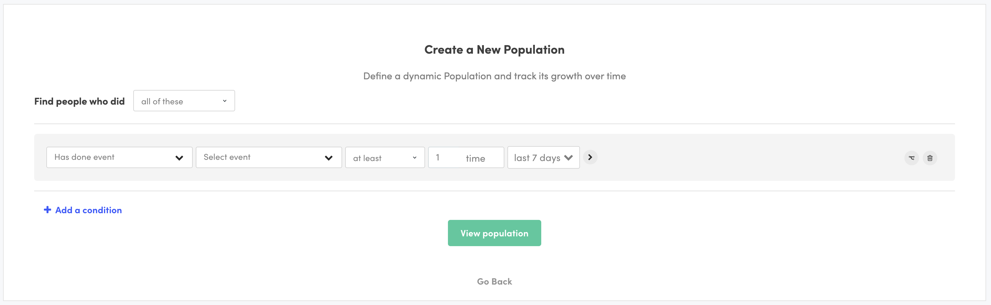Viewport: 991px width, 305px height.
Task: Open the "at least" comparison dropdown
Action: (385, 157)
